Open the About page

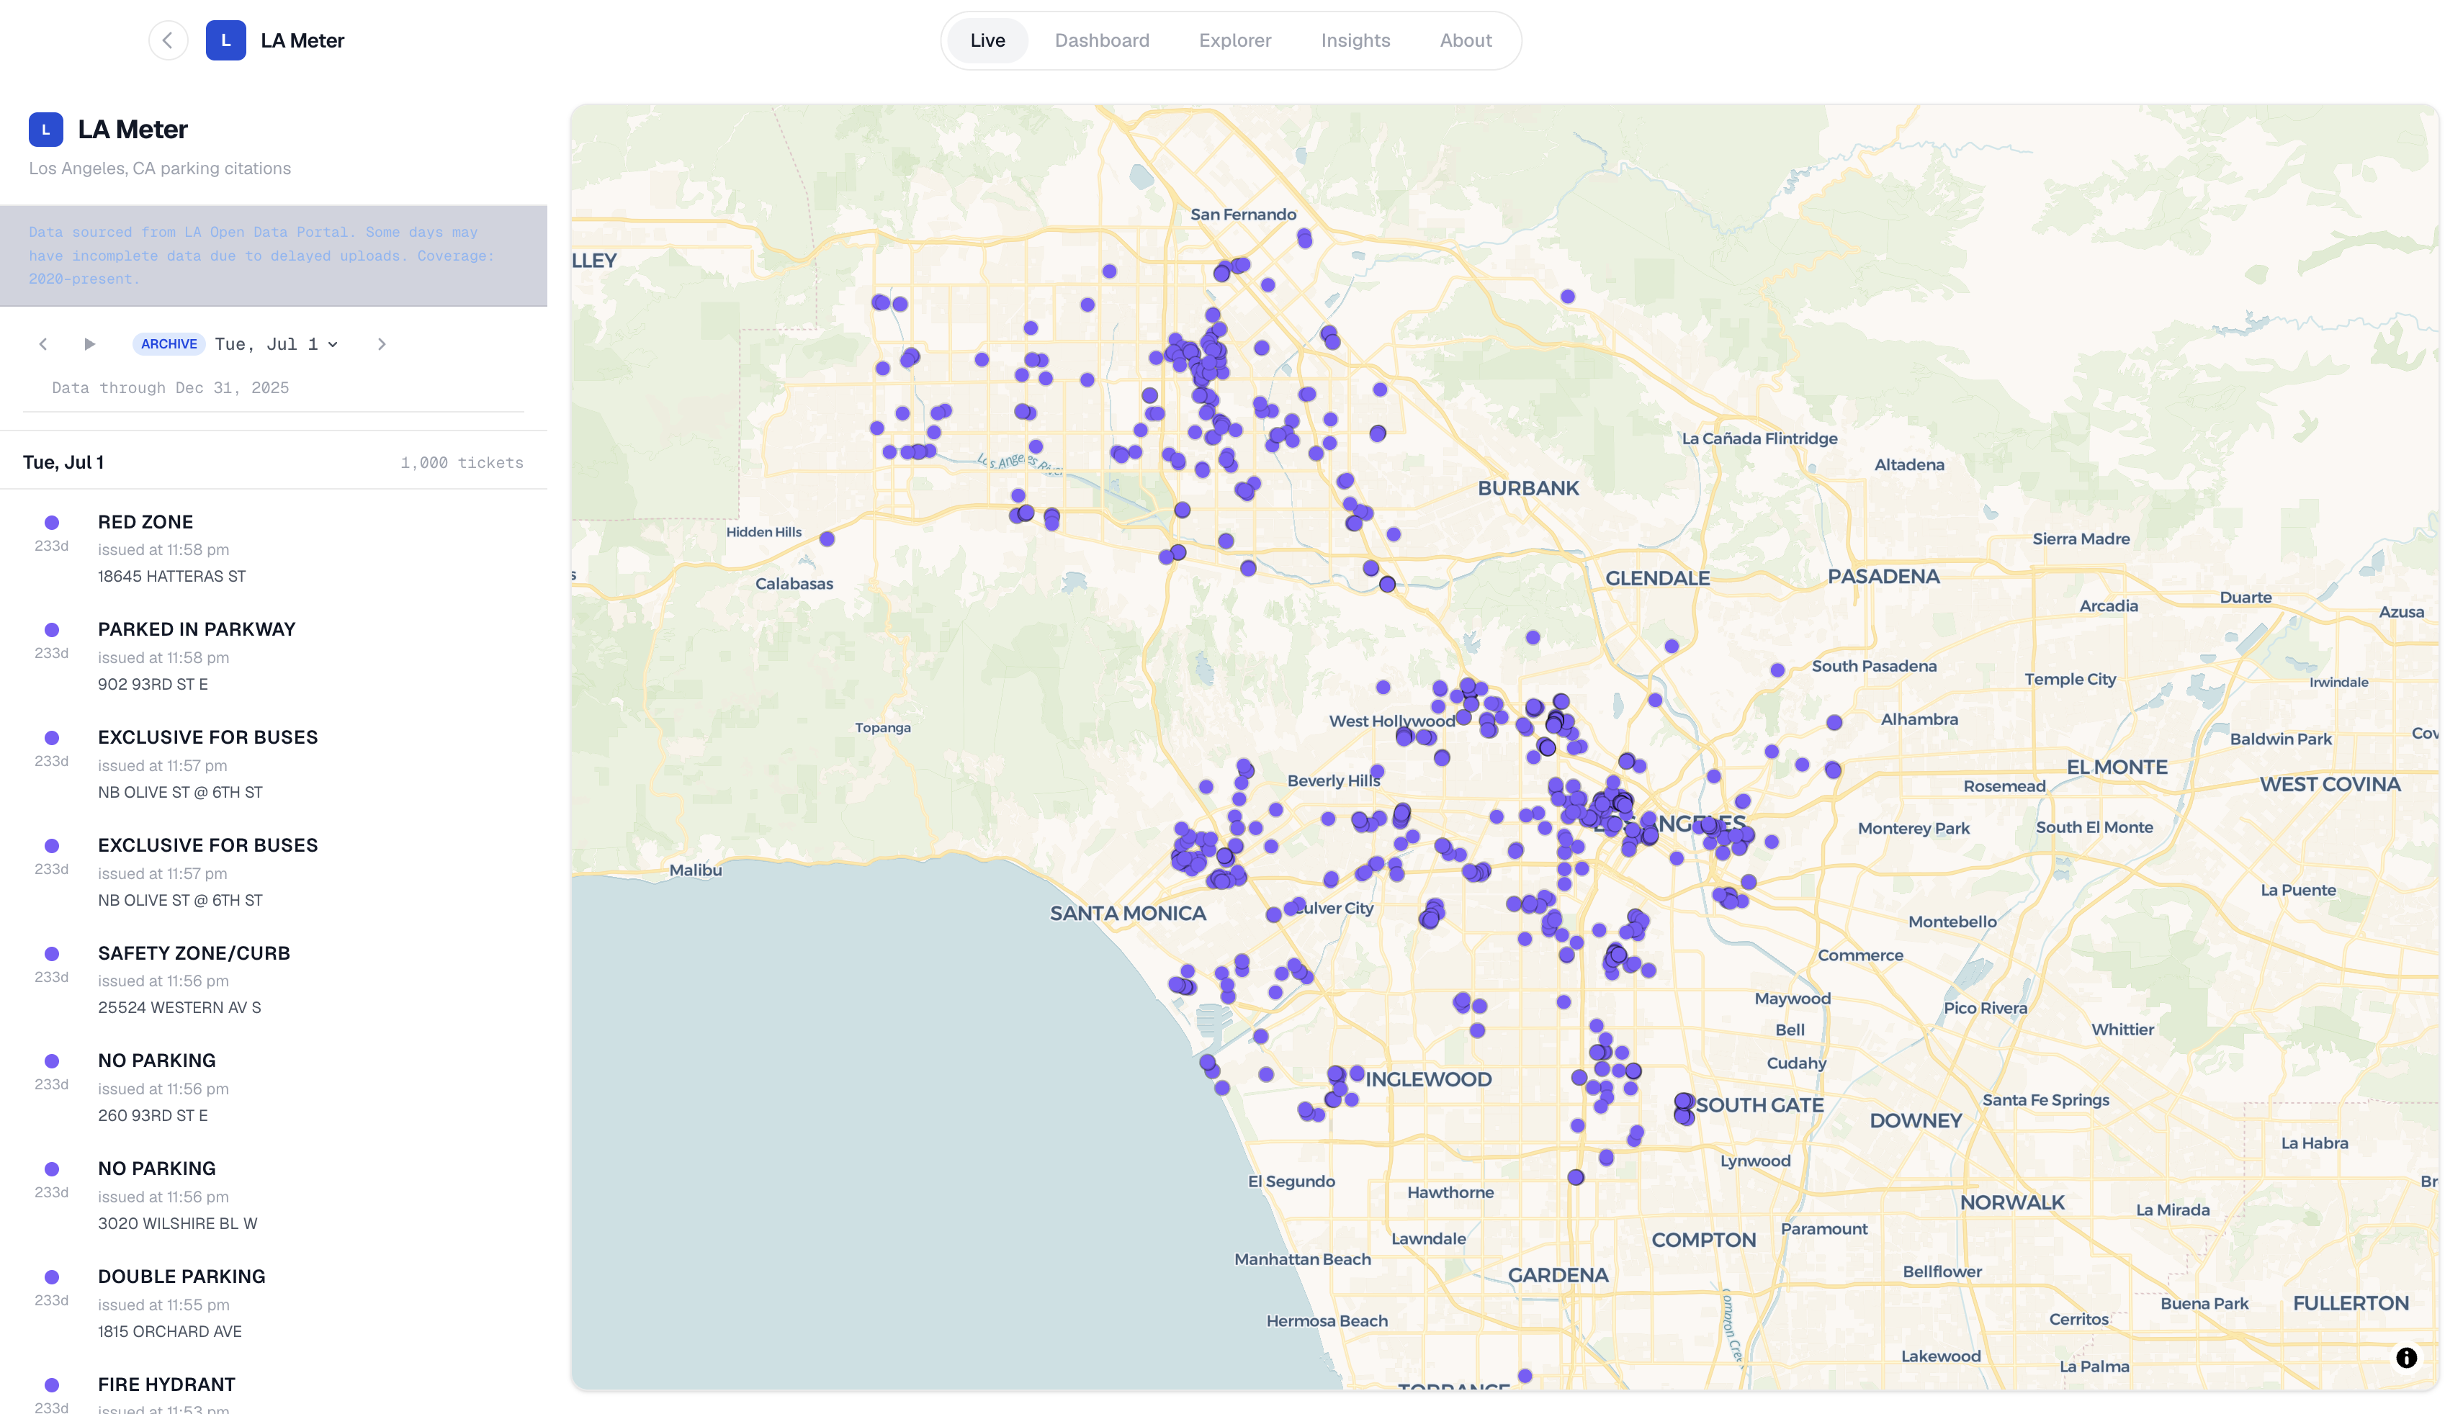[x=1465, y=40]
